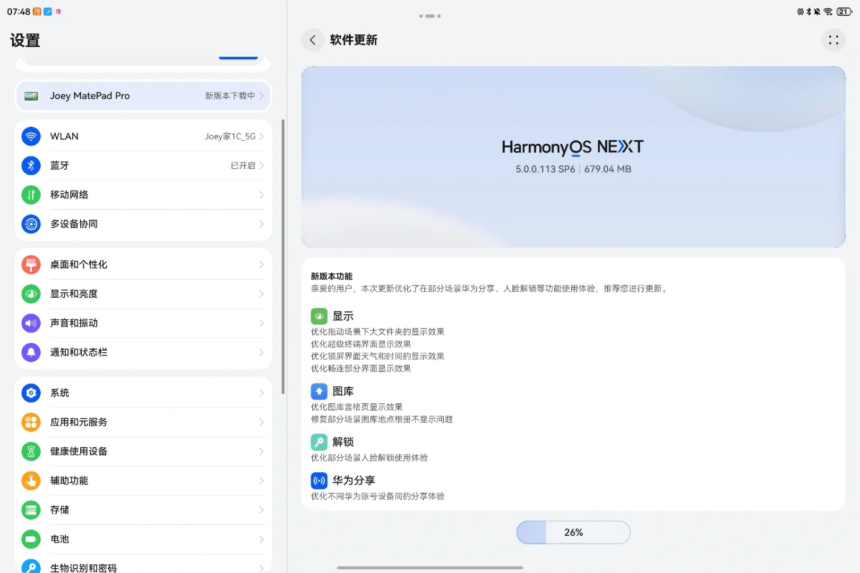Expand the 存储 row chevron

[x=261, y=509]
